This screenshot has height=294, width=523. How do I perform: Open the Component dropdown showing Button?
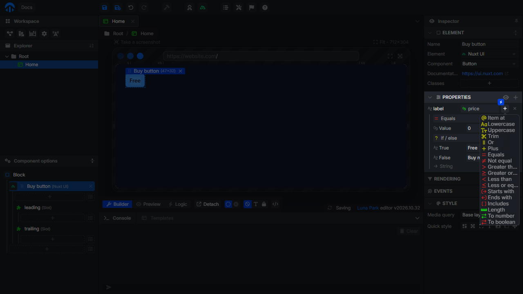[x=489, y=64]
